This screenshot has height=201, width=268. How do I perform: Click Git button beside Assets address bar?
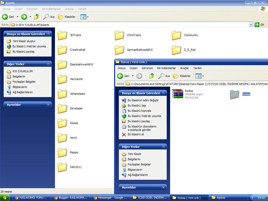(259, 25)
